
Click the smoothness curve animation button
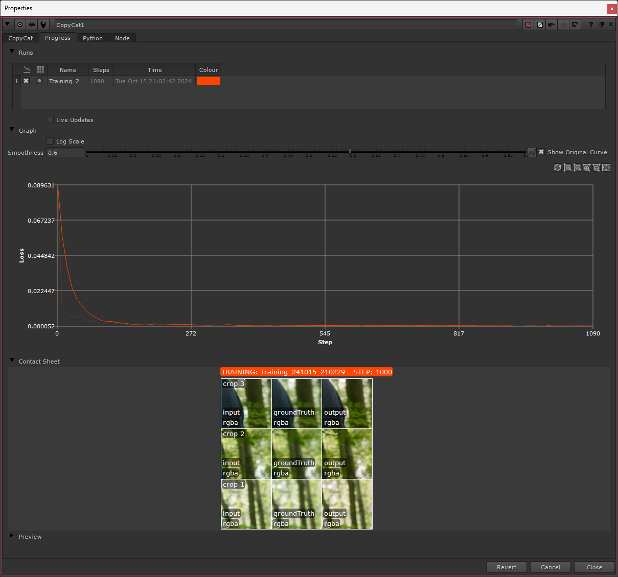tap(532, 152)
